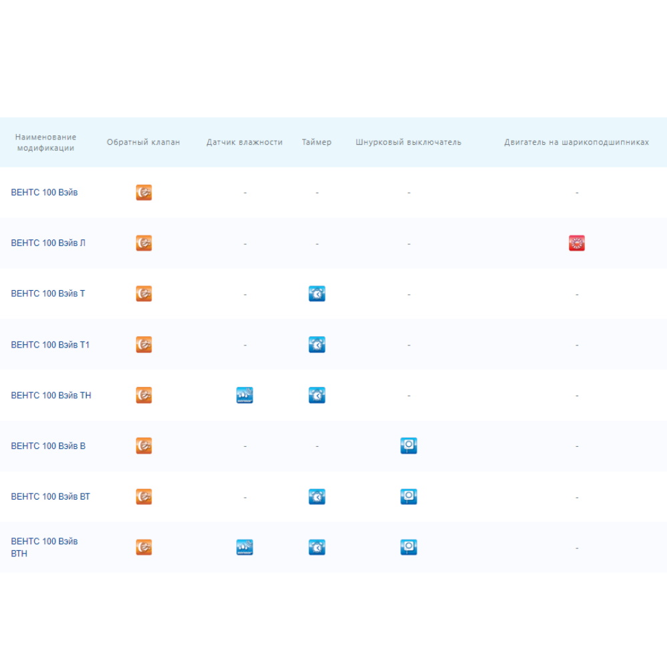The image size is (667, 667).
Task: Open the ВЕНТС 100 Вэйв Т1 link
Action: (50, 345)
